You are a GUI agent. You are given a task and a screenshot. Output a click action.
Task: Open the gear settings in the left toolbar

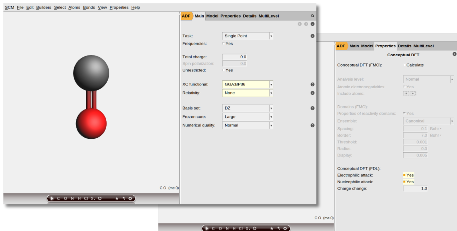[x=130, y=198]
